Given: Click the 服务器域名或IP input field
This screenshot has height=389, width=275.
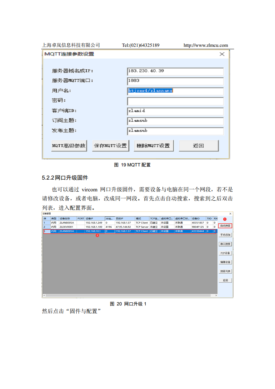Looking at the screenshot, I should click(x=175, y=71).
